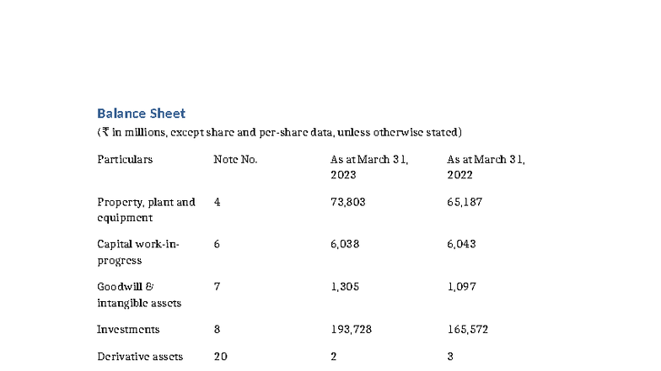Select the value 193,728

point(351,330)
